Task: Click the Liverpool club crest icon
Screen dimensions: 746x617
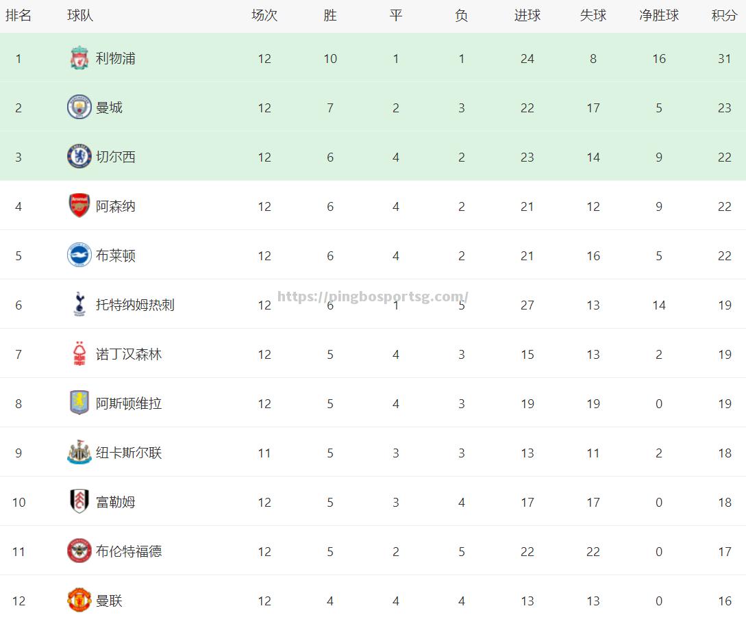Action: point(79,58)
